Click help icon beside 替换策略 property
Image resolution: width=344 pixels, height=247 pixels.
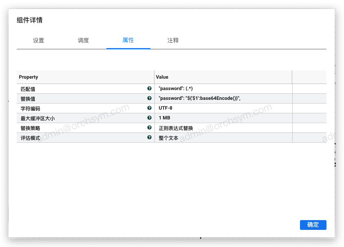[x=149, y=128]
